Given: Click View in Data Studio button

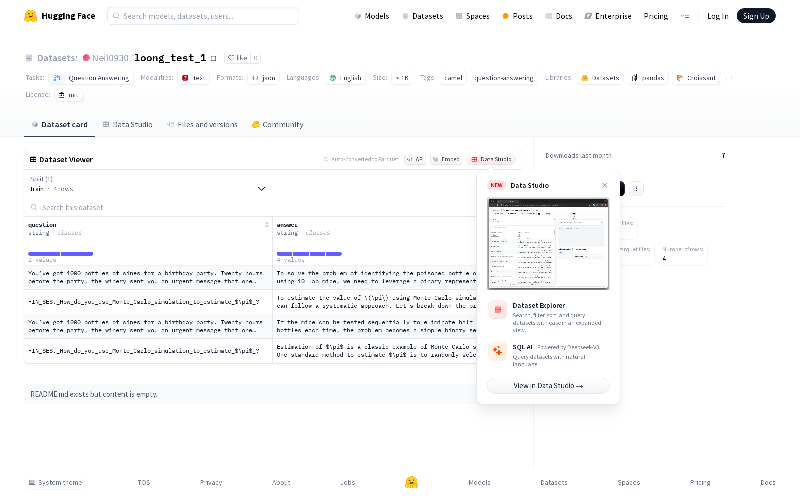Looking at the screenshot, I should click(548, 386).
